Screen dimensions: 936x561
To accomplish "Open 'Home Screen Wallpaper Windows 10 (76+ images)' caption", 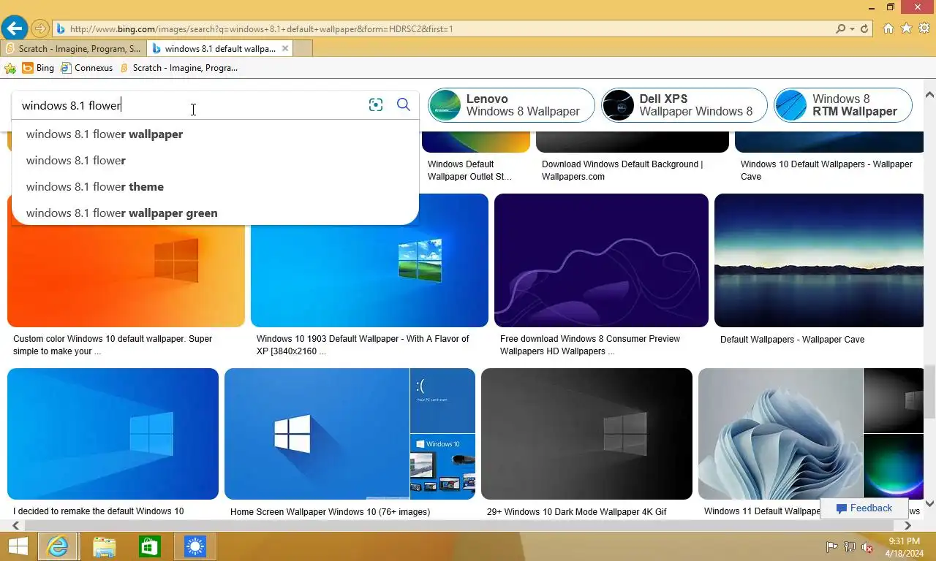I will coord(330,512).
